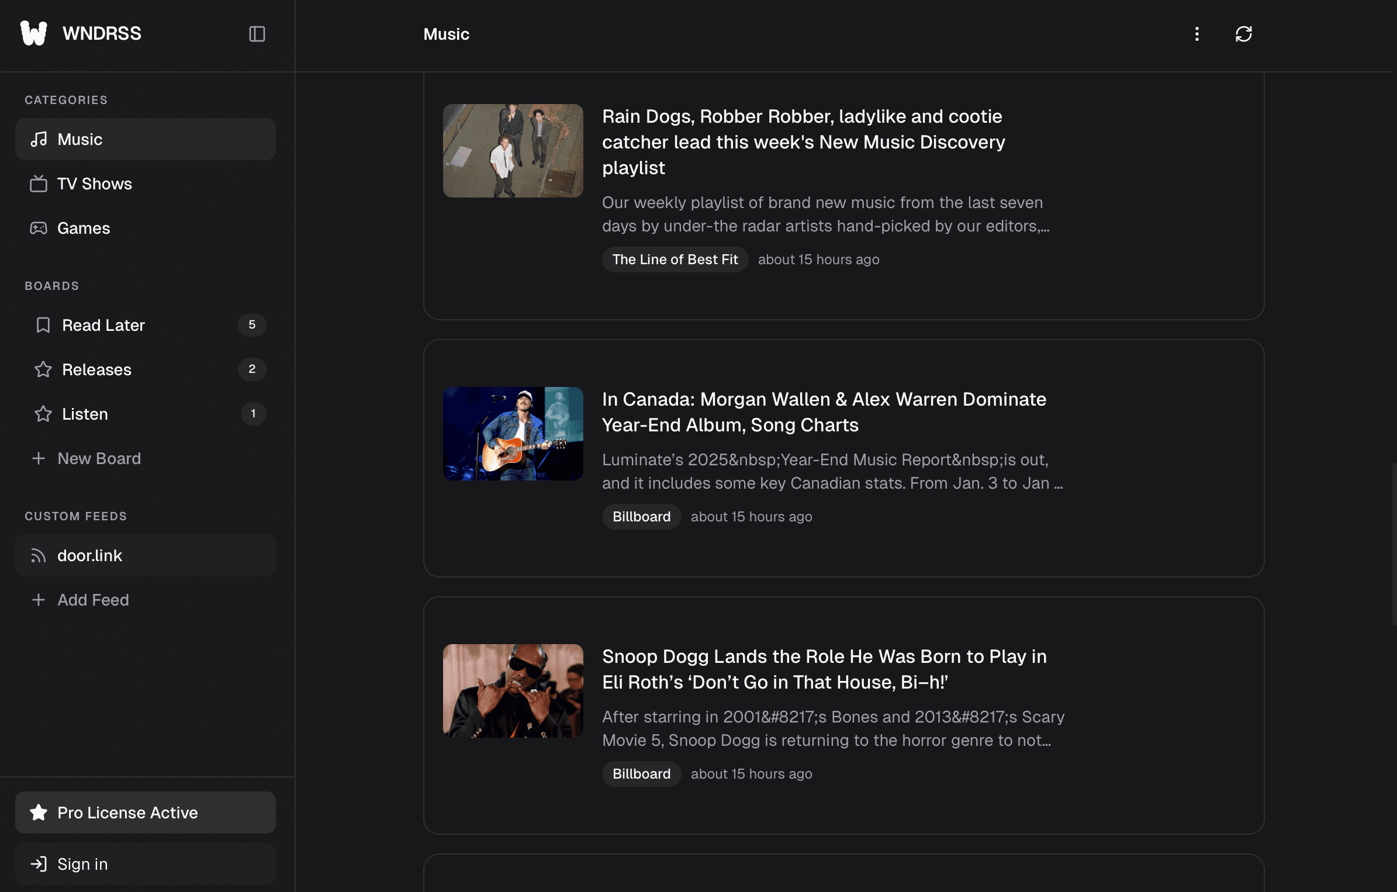Click the Read Later bookmark icon

[43, 325]
